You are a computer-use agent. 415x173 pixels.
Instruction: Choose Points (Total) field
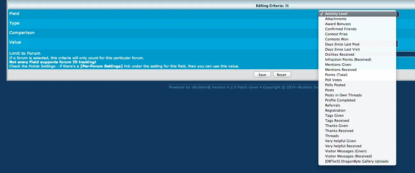pos(357,75)
